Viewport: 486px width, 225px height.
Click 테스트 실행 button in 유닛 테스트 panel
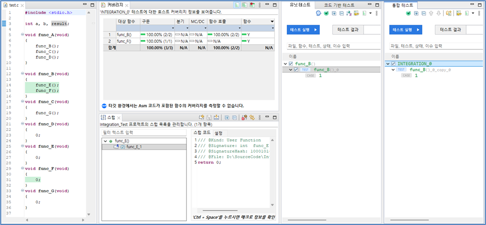click(x=303, y=30)
